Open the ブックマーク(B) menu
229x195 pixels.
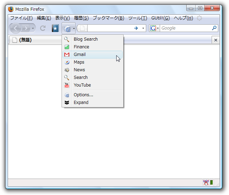click(109, 18)
